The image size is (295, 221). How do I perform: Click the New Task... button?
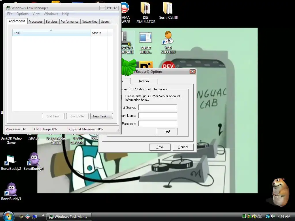coord(101,116)
